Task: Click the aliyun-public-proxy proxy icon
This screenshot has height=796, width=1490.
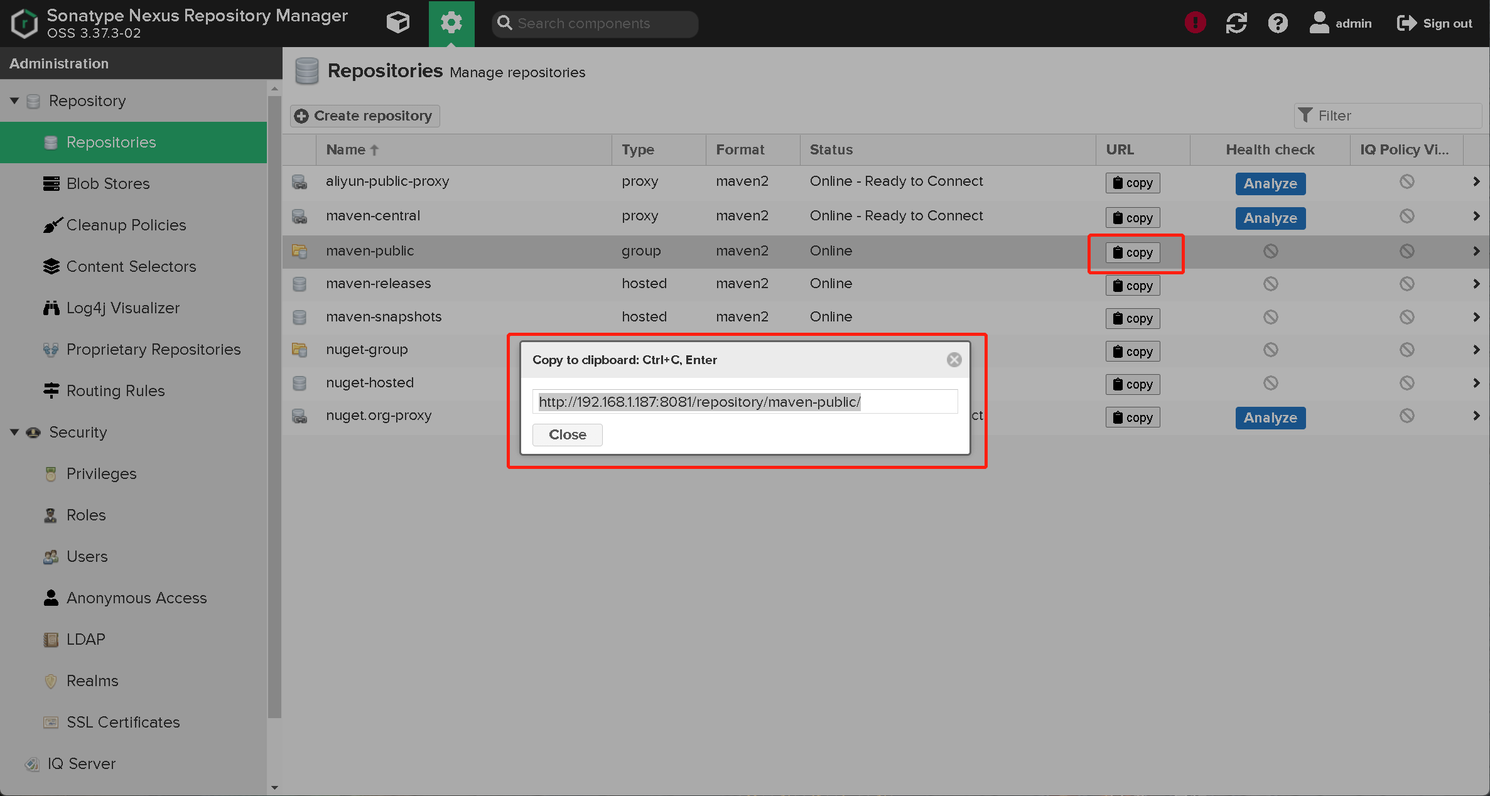Action: click(x=300, y=182)
